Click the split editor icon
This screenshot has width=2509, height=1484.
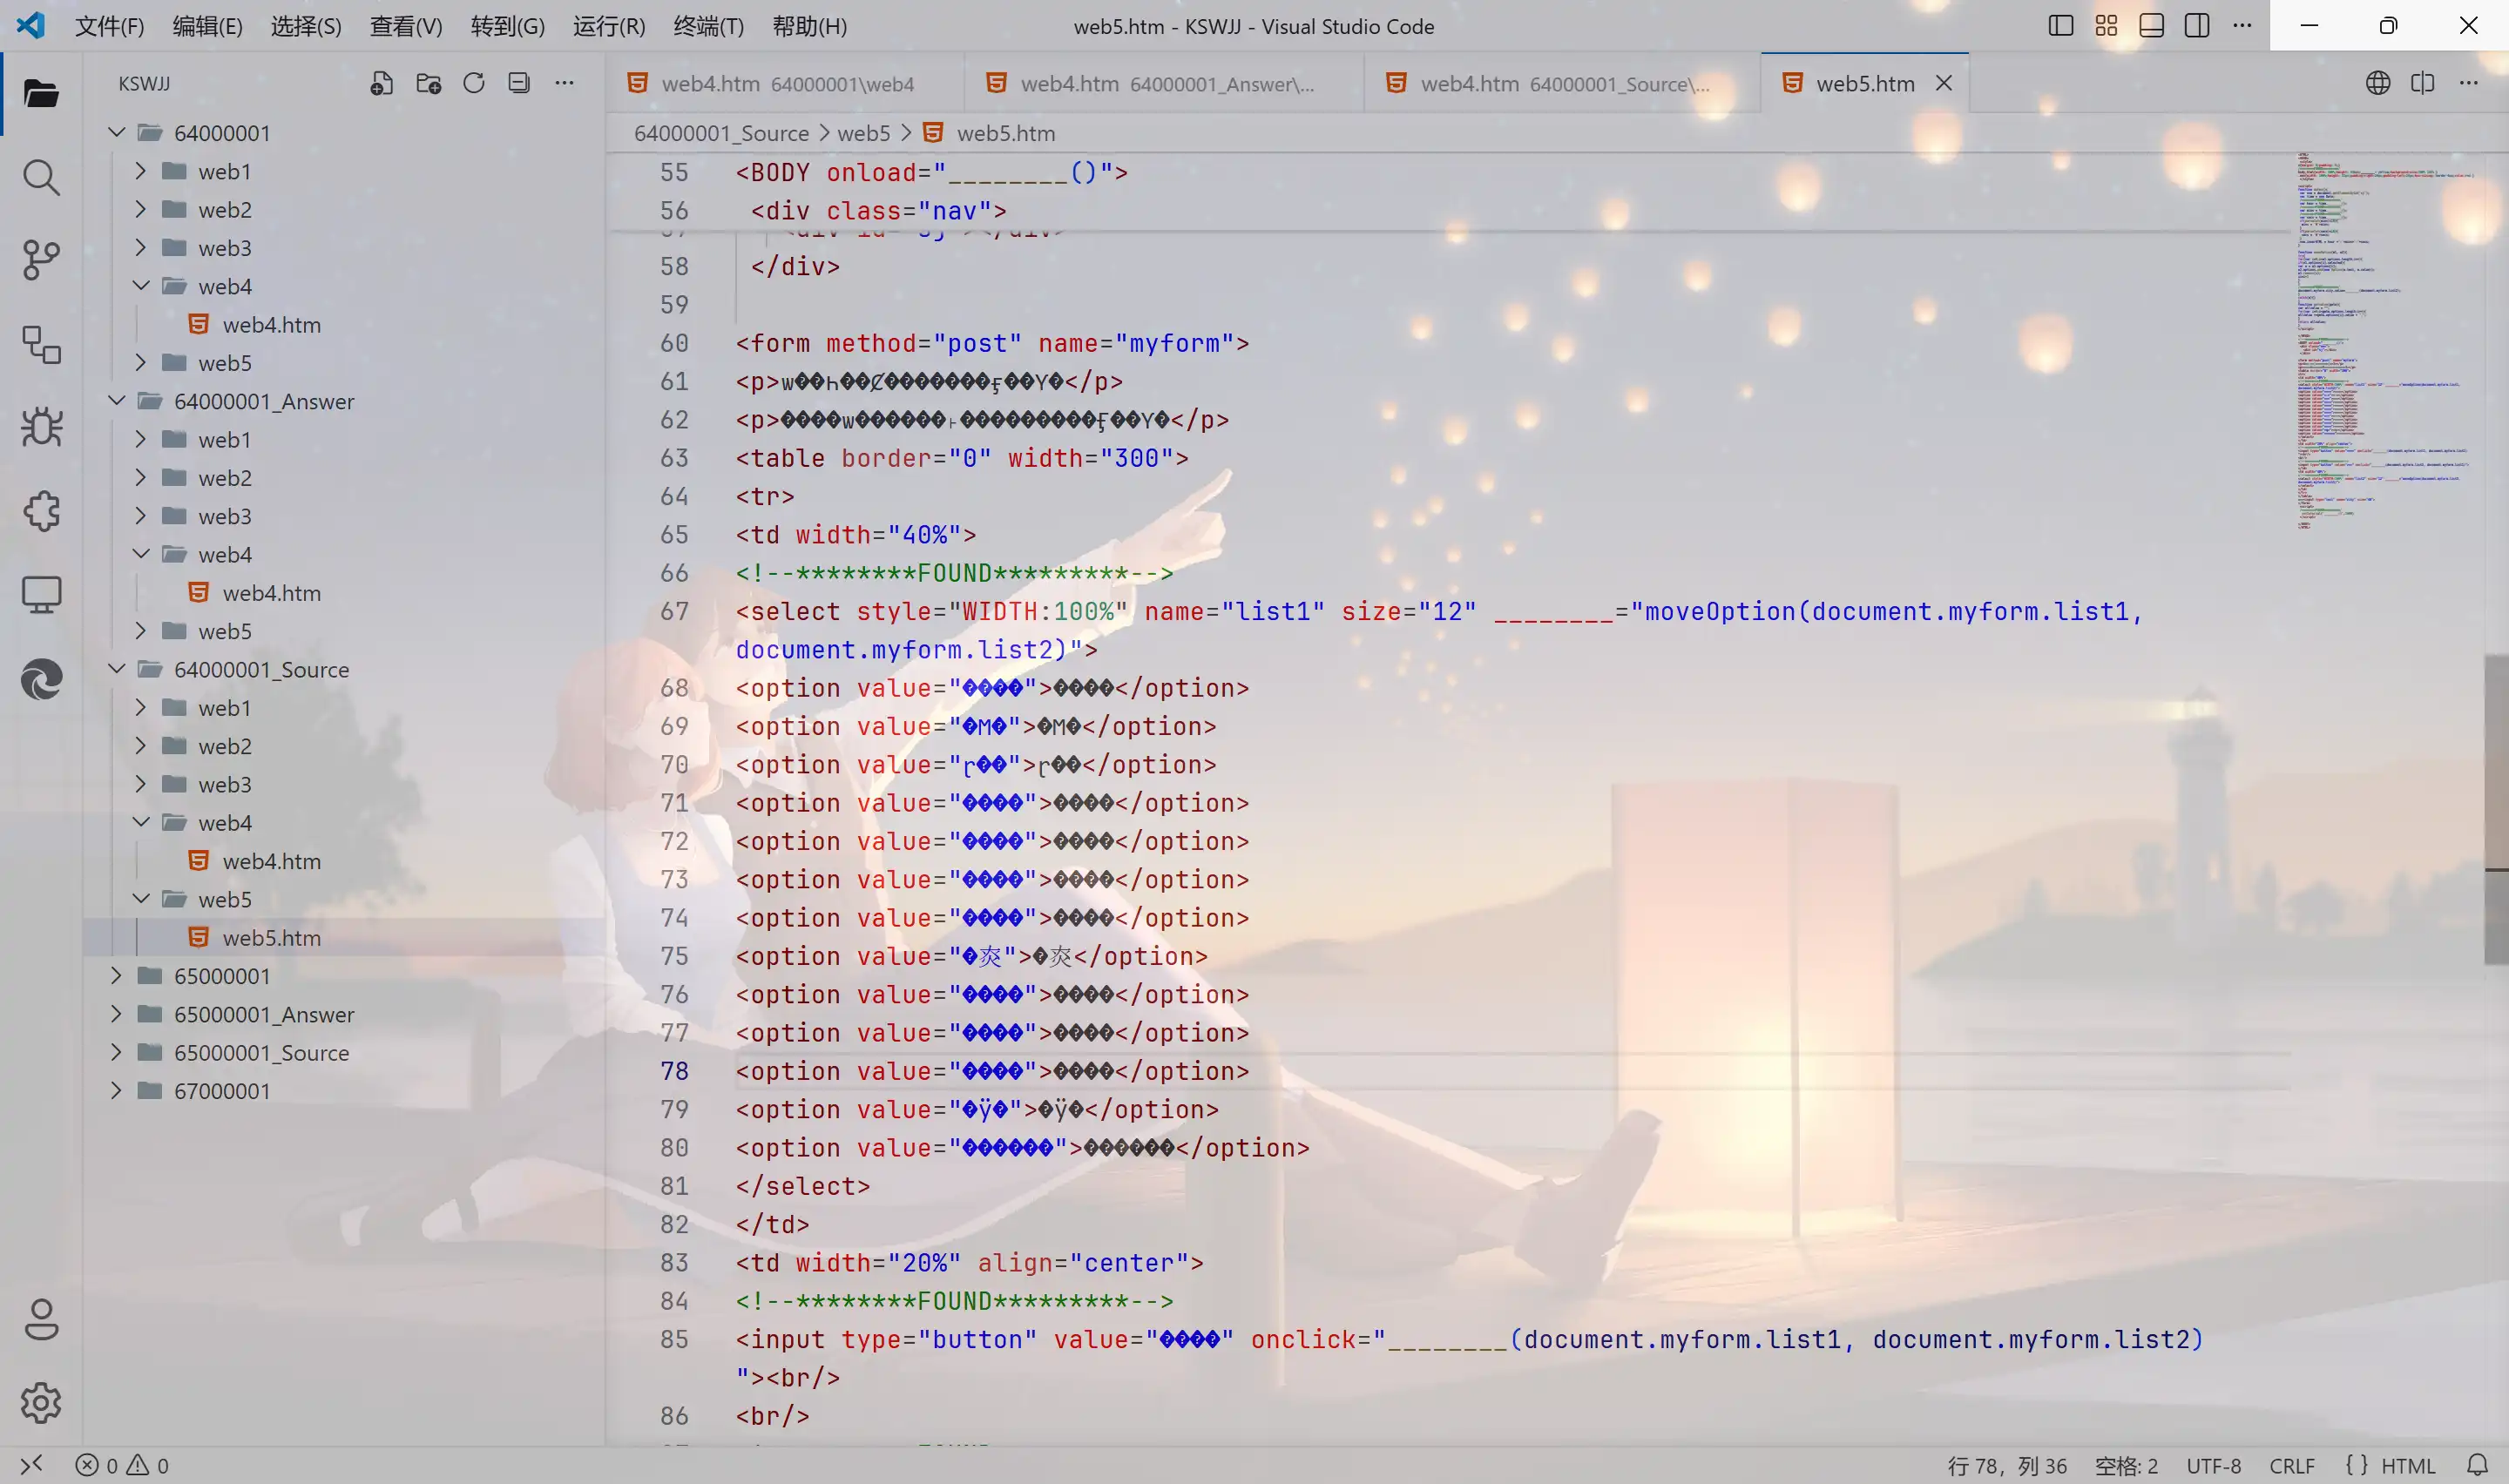(x=2423, y=83)
